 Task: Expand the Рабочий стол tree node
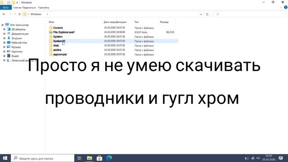[x=4, y=43]
